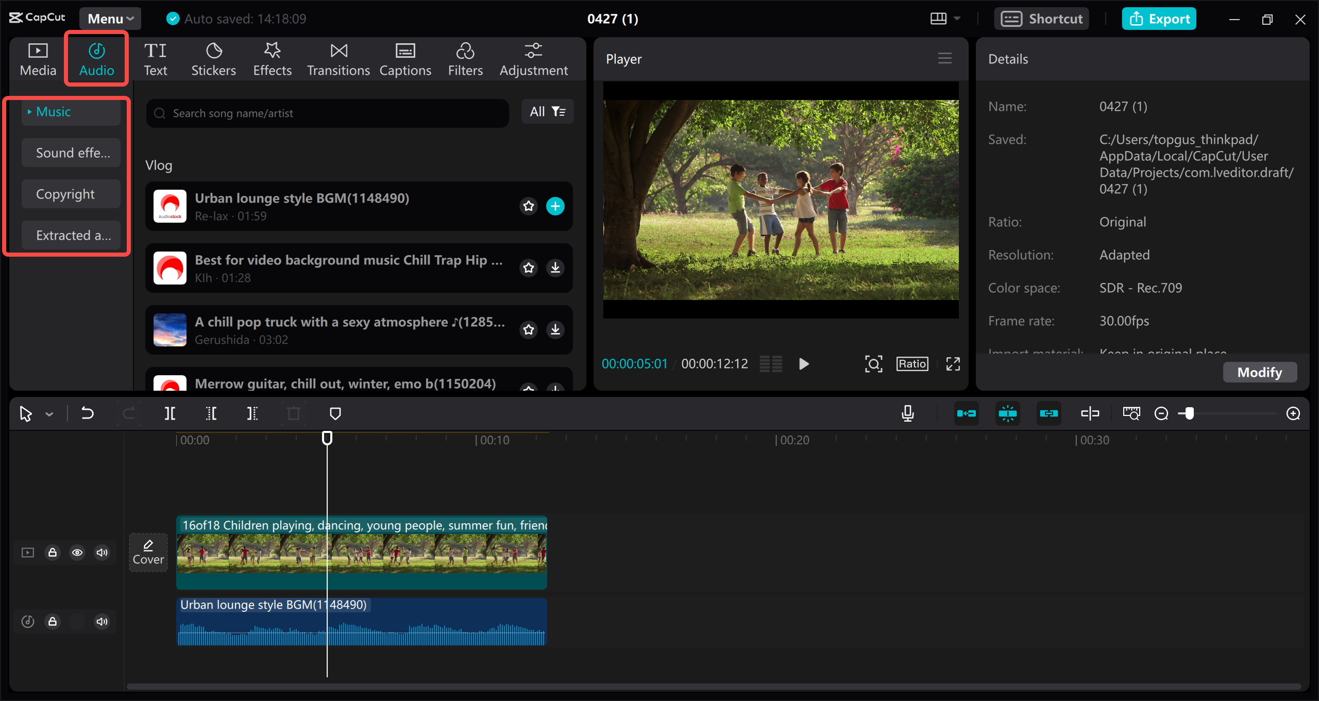The width and height of the screenshot is (1319, 701).
Task: Click the Audio tab in toolbar
Action: (95, 59)
